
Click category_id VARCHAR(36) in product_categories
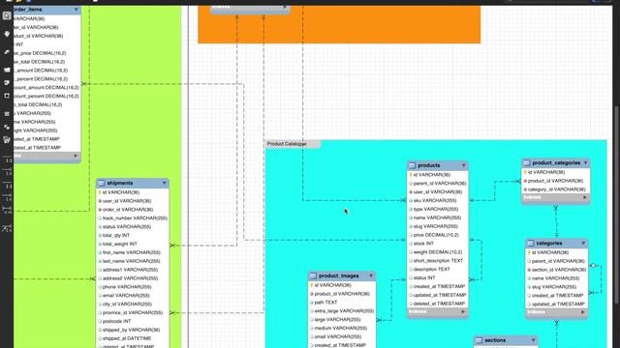(x=556, y=189)
